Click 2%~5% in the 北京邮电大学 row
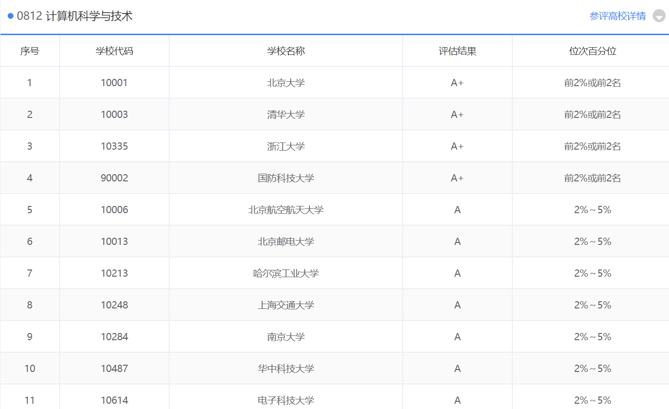The height and width of the screenshot is (409, 669). [x=593, y=242]
